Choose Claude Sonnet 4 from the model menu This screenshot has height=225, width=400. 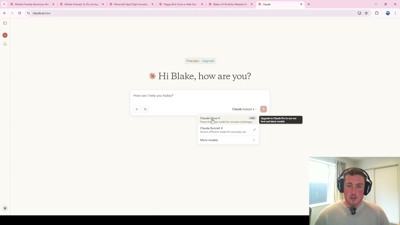click(228, 130)
